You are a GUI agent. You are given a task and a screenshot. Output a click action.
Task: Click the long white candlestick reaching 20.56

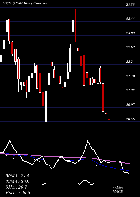pos(46,106)
